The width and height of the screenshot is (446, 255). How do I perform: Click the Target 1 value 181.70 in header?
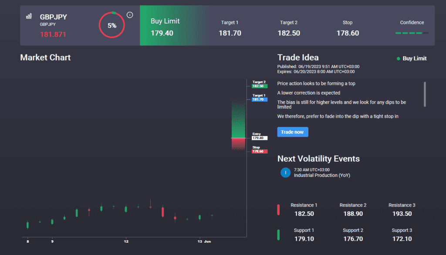[230, 33]
